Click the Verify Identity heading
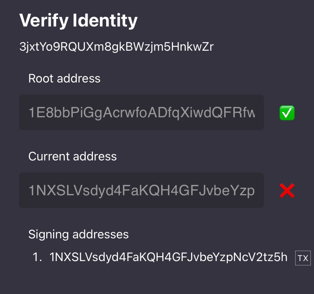This screenshot has width=314, height=294. [x=78, y=20]
